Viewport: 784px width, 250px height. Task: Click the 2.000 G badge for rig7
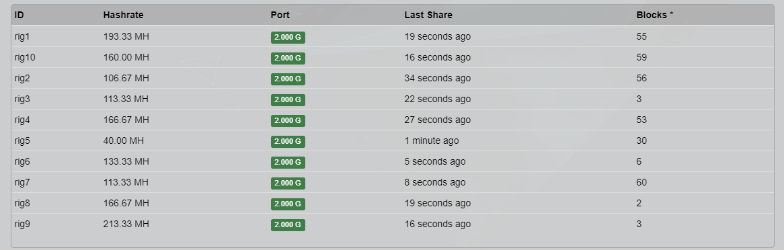coord(288,183)
